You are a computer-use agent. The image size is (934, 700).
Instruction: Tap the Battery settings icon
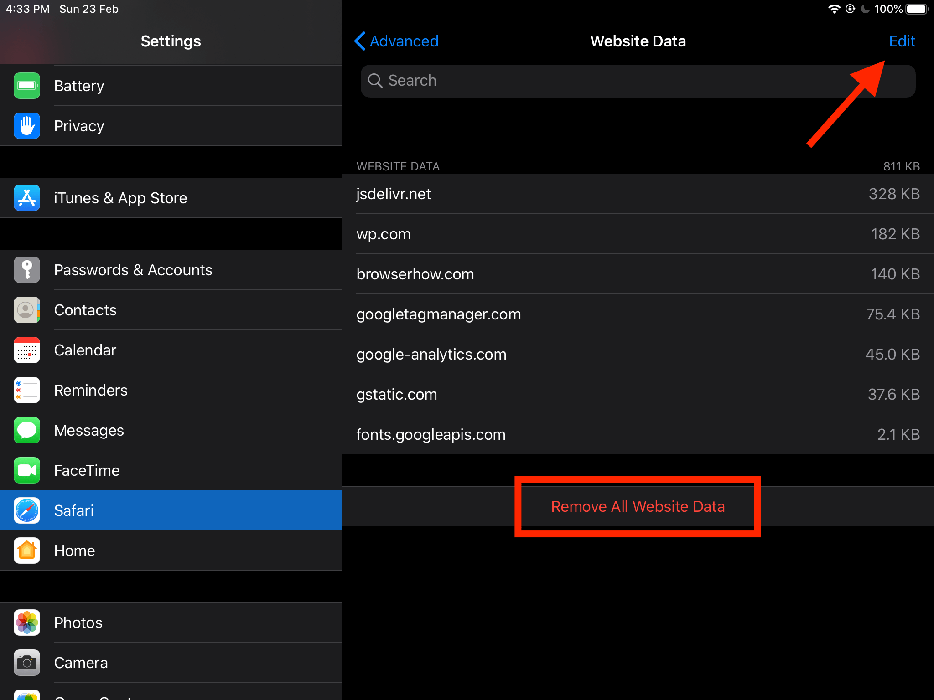[26, 85]
